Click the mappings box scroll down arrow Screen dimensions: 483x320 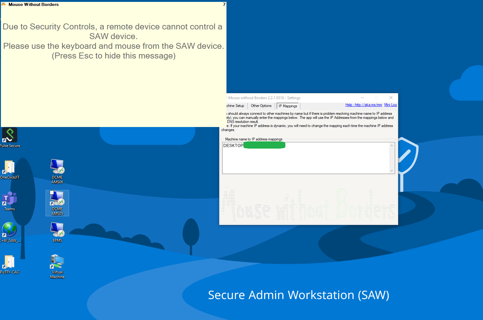pyautogui.click(x=392, y=171)
